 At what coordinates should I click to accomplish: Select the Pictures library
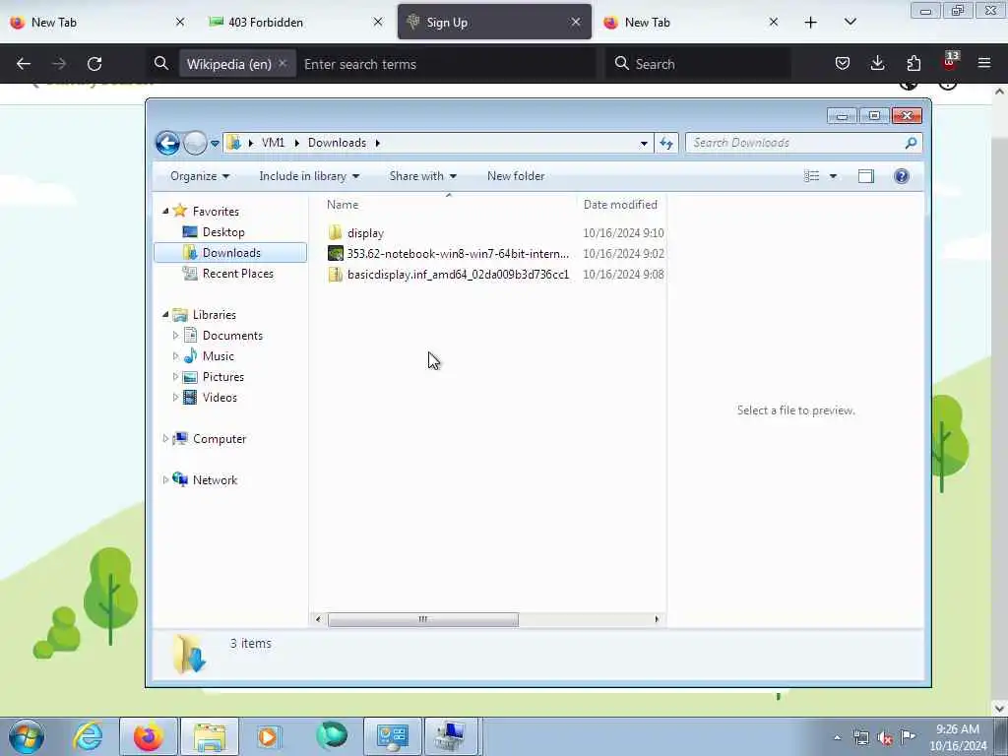coord(222,377)
